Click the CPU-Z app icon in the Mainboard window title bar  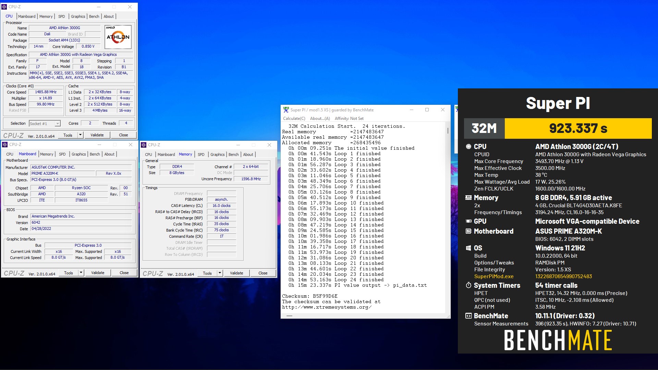click(x=5, y=145)
